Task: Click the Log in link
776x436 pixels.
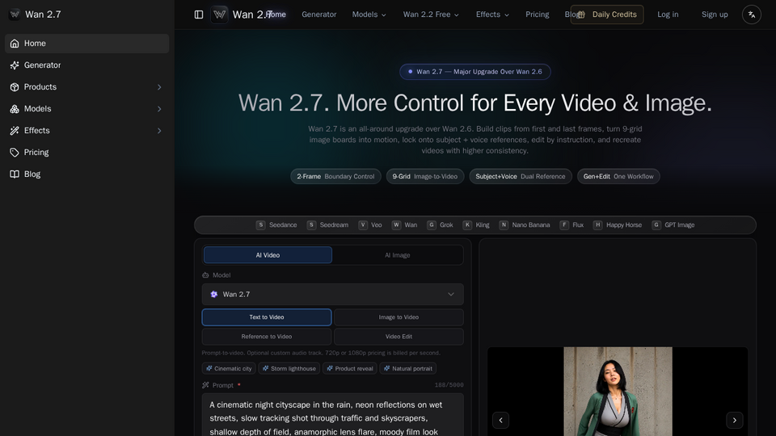Action: (668, 15)
